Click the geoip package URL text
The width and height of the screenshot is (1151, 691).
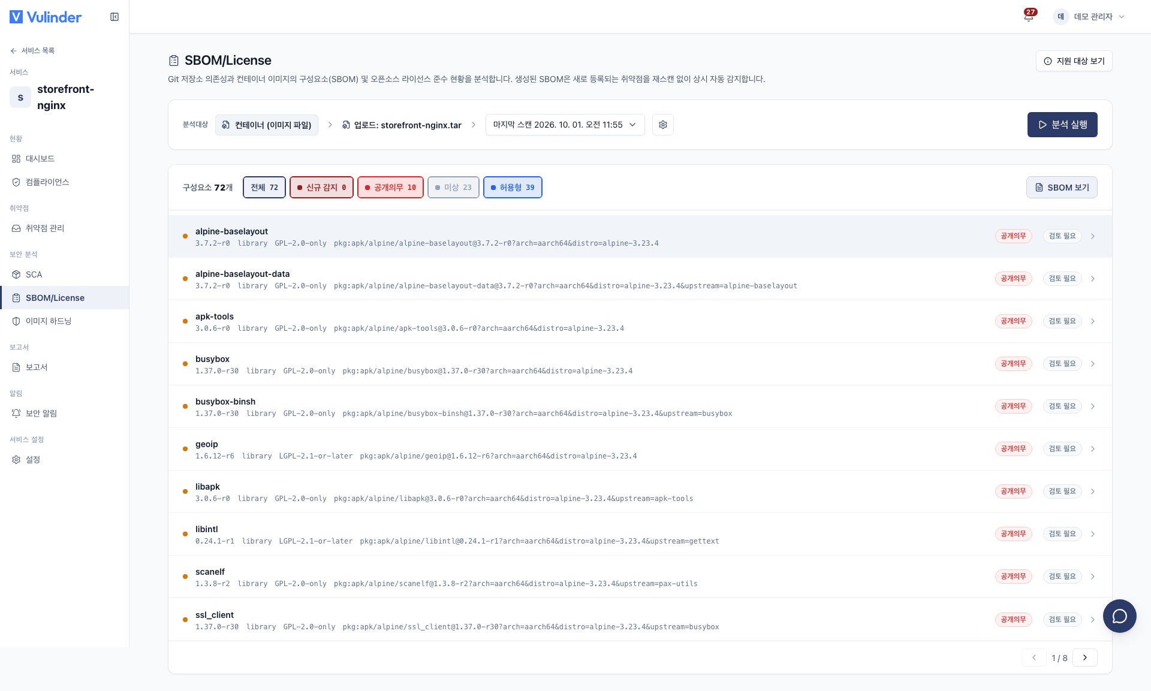coord(498,456)
